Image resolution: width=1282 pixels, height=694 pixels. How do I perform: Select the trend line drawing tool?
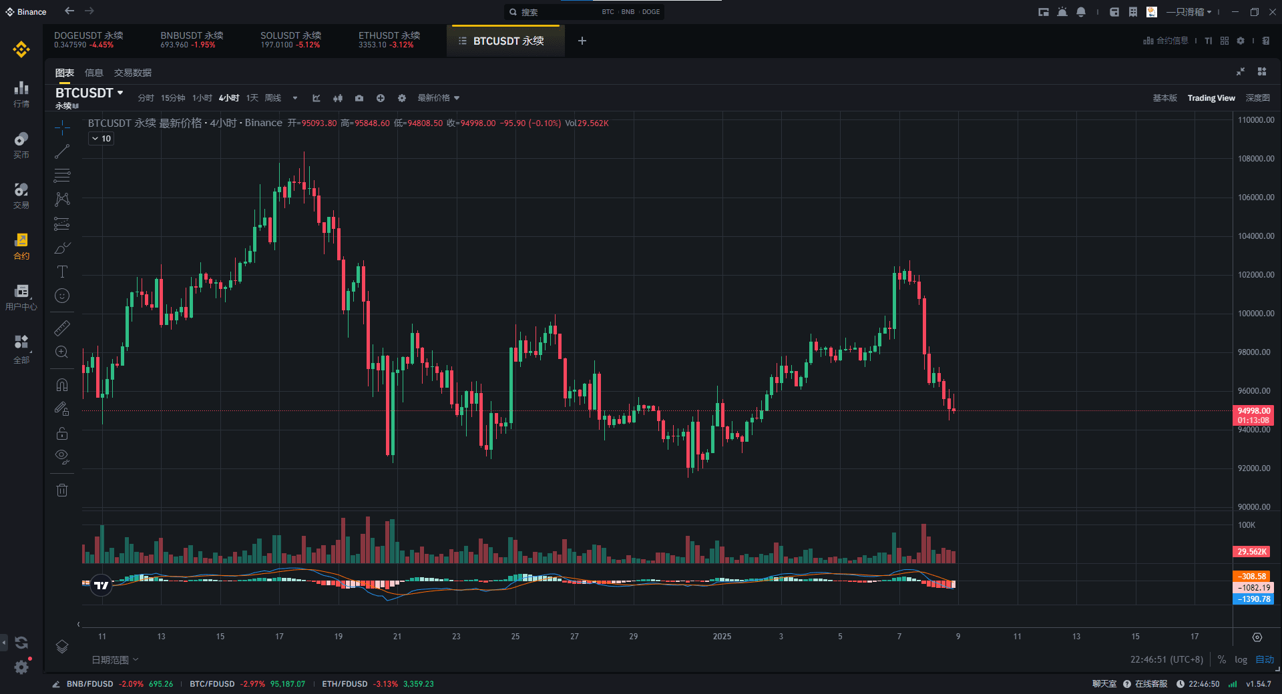[x=62, y=151]
